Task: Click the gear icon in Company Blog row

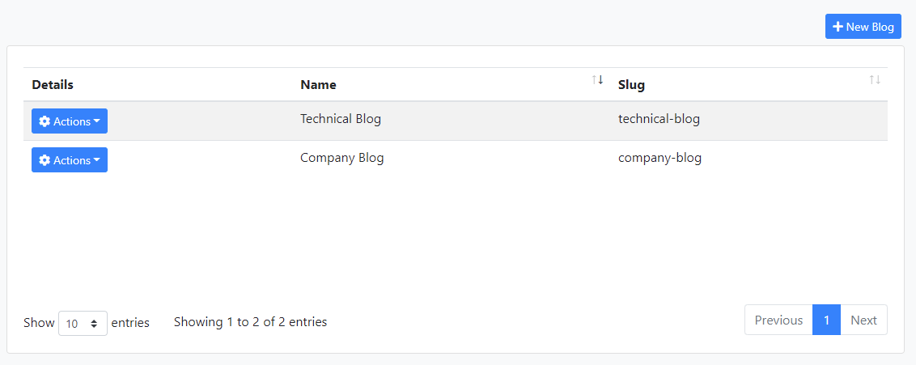Action: pos(45,160)
